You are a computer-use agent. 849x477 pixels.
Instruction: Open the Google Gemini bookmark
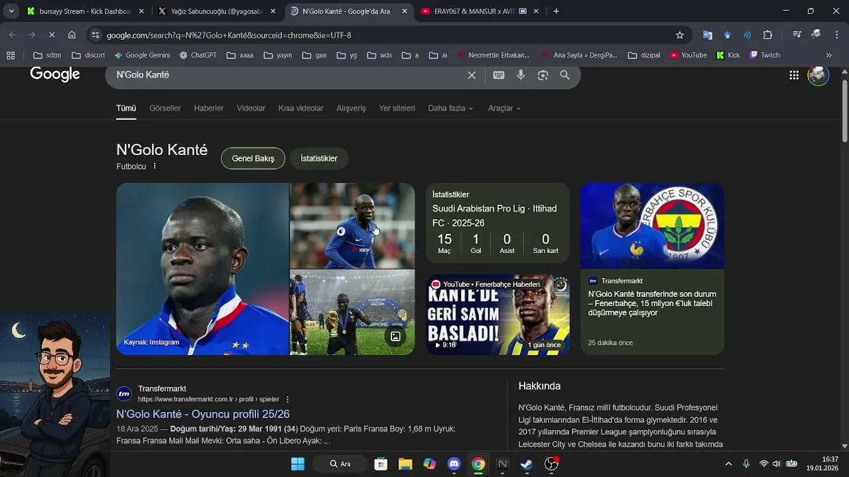click(x=142, y=55)
